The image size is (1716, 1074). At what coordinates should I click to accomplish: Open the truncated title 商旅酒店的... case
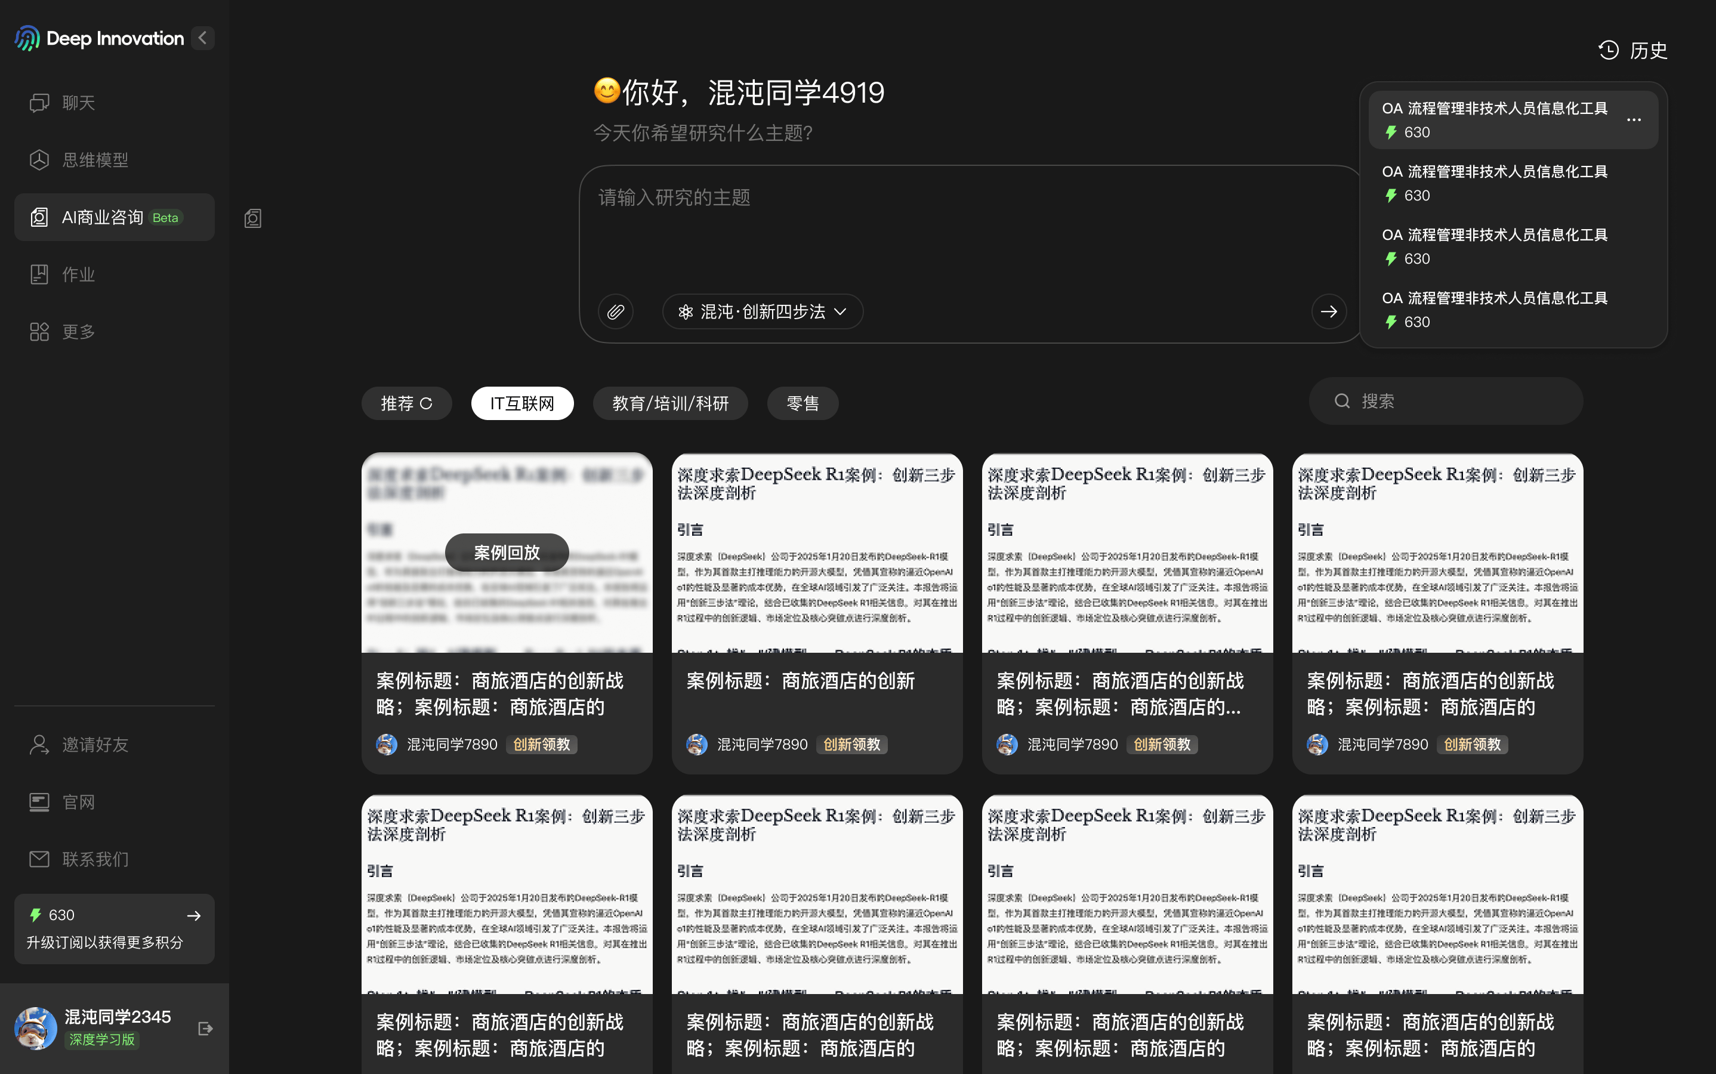tap(1120, 694)
